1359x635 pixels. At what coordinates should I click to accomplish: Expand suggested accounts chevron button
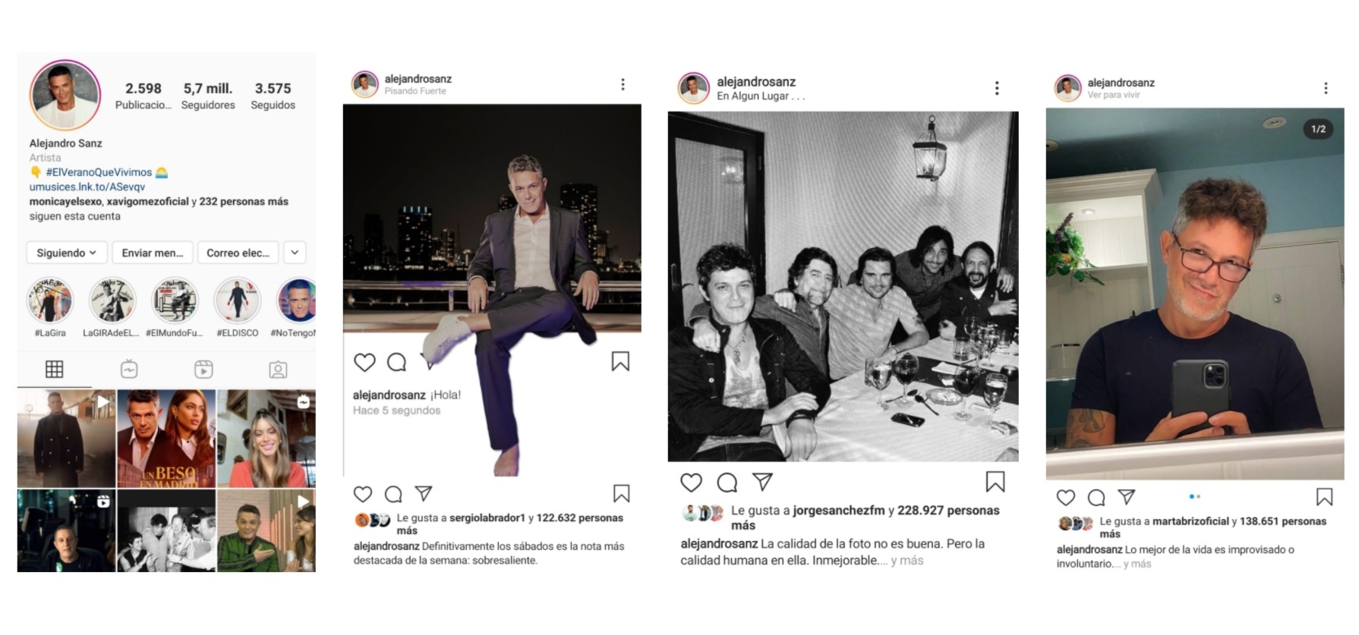coord(295,253)
